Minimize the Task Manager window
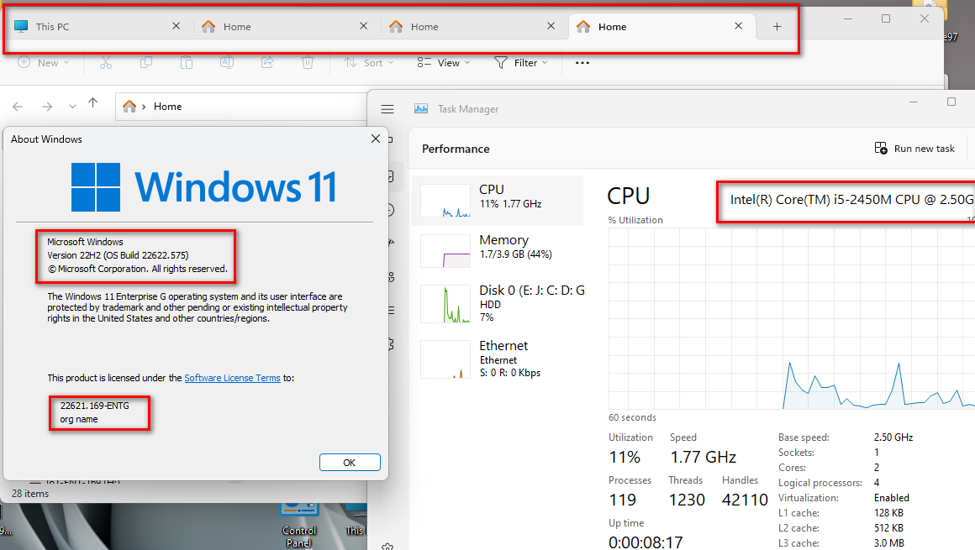975x550 pixels. 914,102
